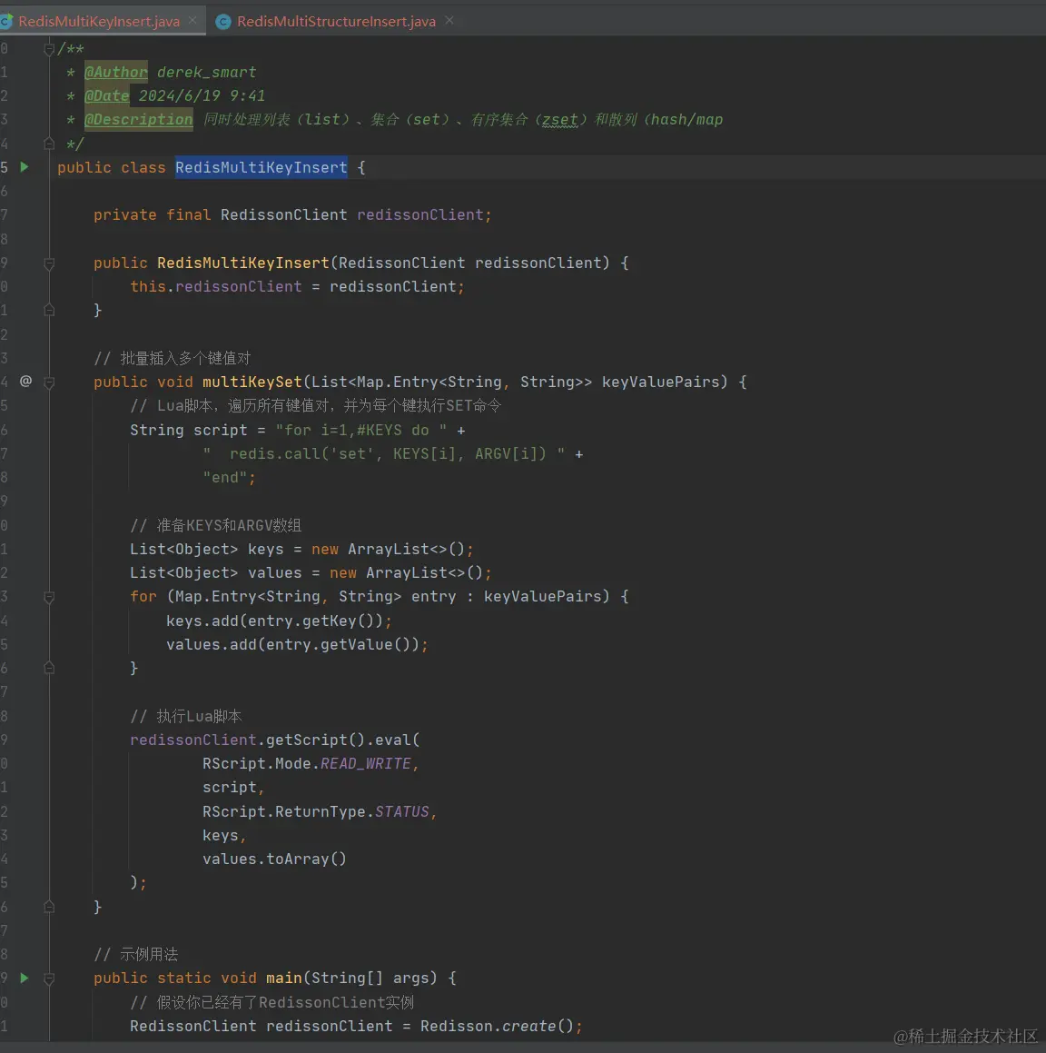The height and width of the screenshot is (1053, 1046).
Task: Click the highlighted RedisMultiKeyInsert class name
Action: [261, 167]
